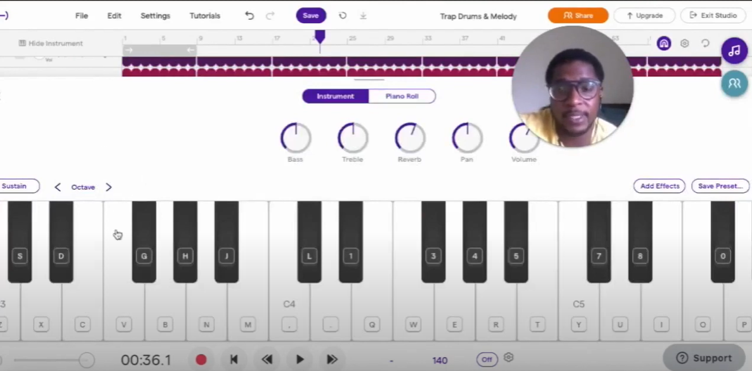Enable the snap magnet tool
The height and width of the screenshot is (371, 752).
[664, 43]
